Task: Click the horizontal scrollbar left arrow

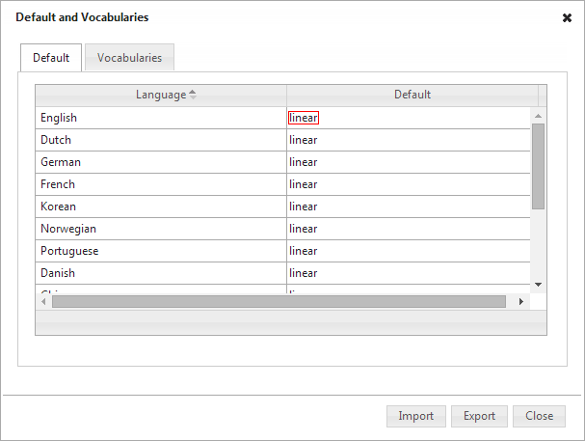Action: 43,301
